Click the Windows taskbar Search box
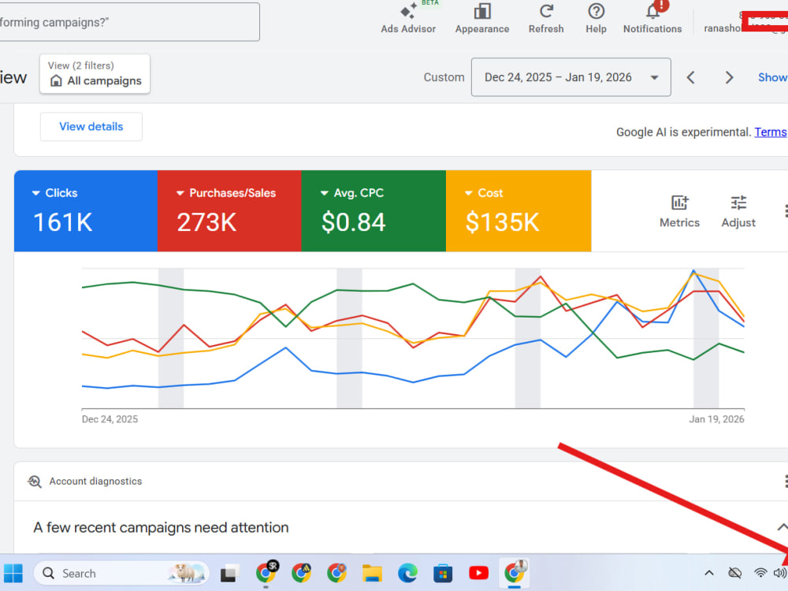This screenshot has width=788, height=591. coord(121,574)
